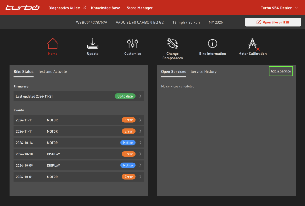The image size is (305, 206).
Task: Open the Knowledge Base menu item
Action: 105,8
